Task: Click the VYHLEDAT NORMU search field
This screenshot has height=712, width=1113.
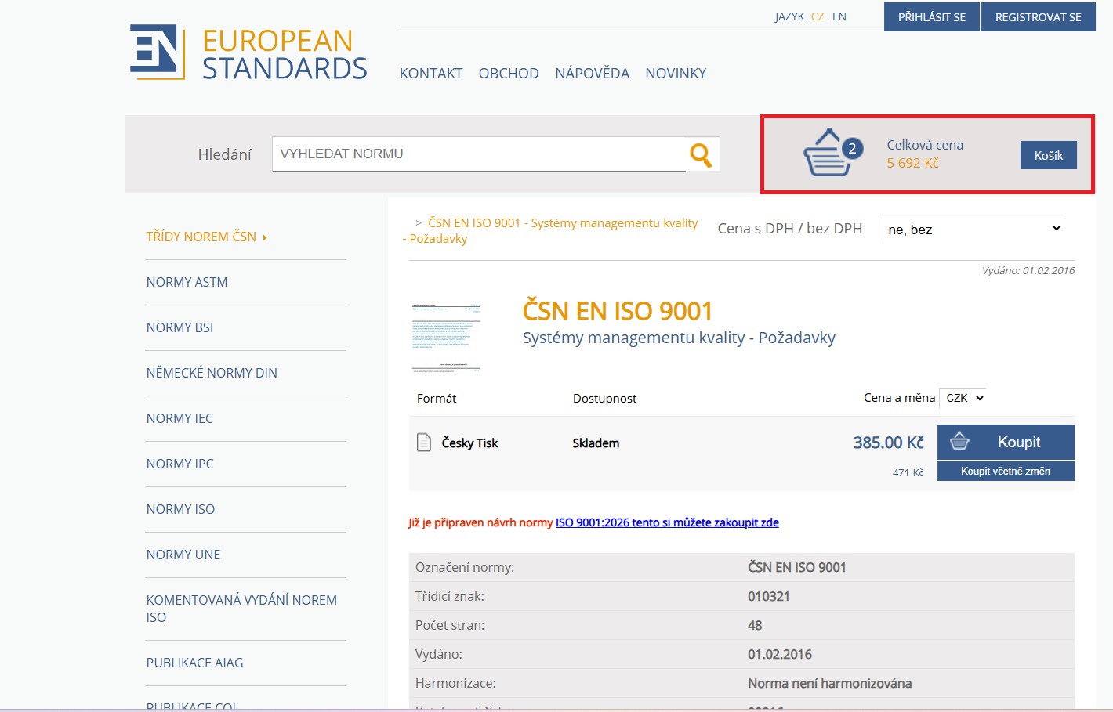Action: [479, 154]
